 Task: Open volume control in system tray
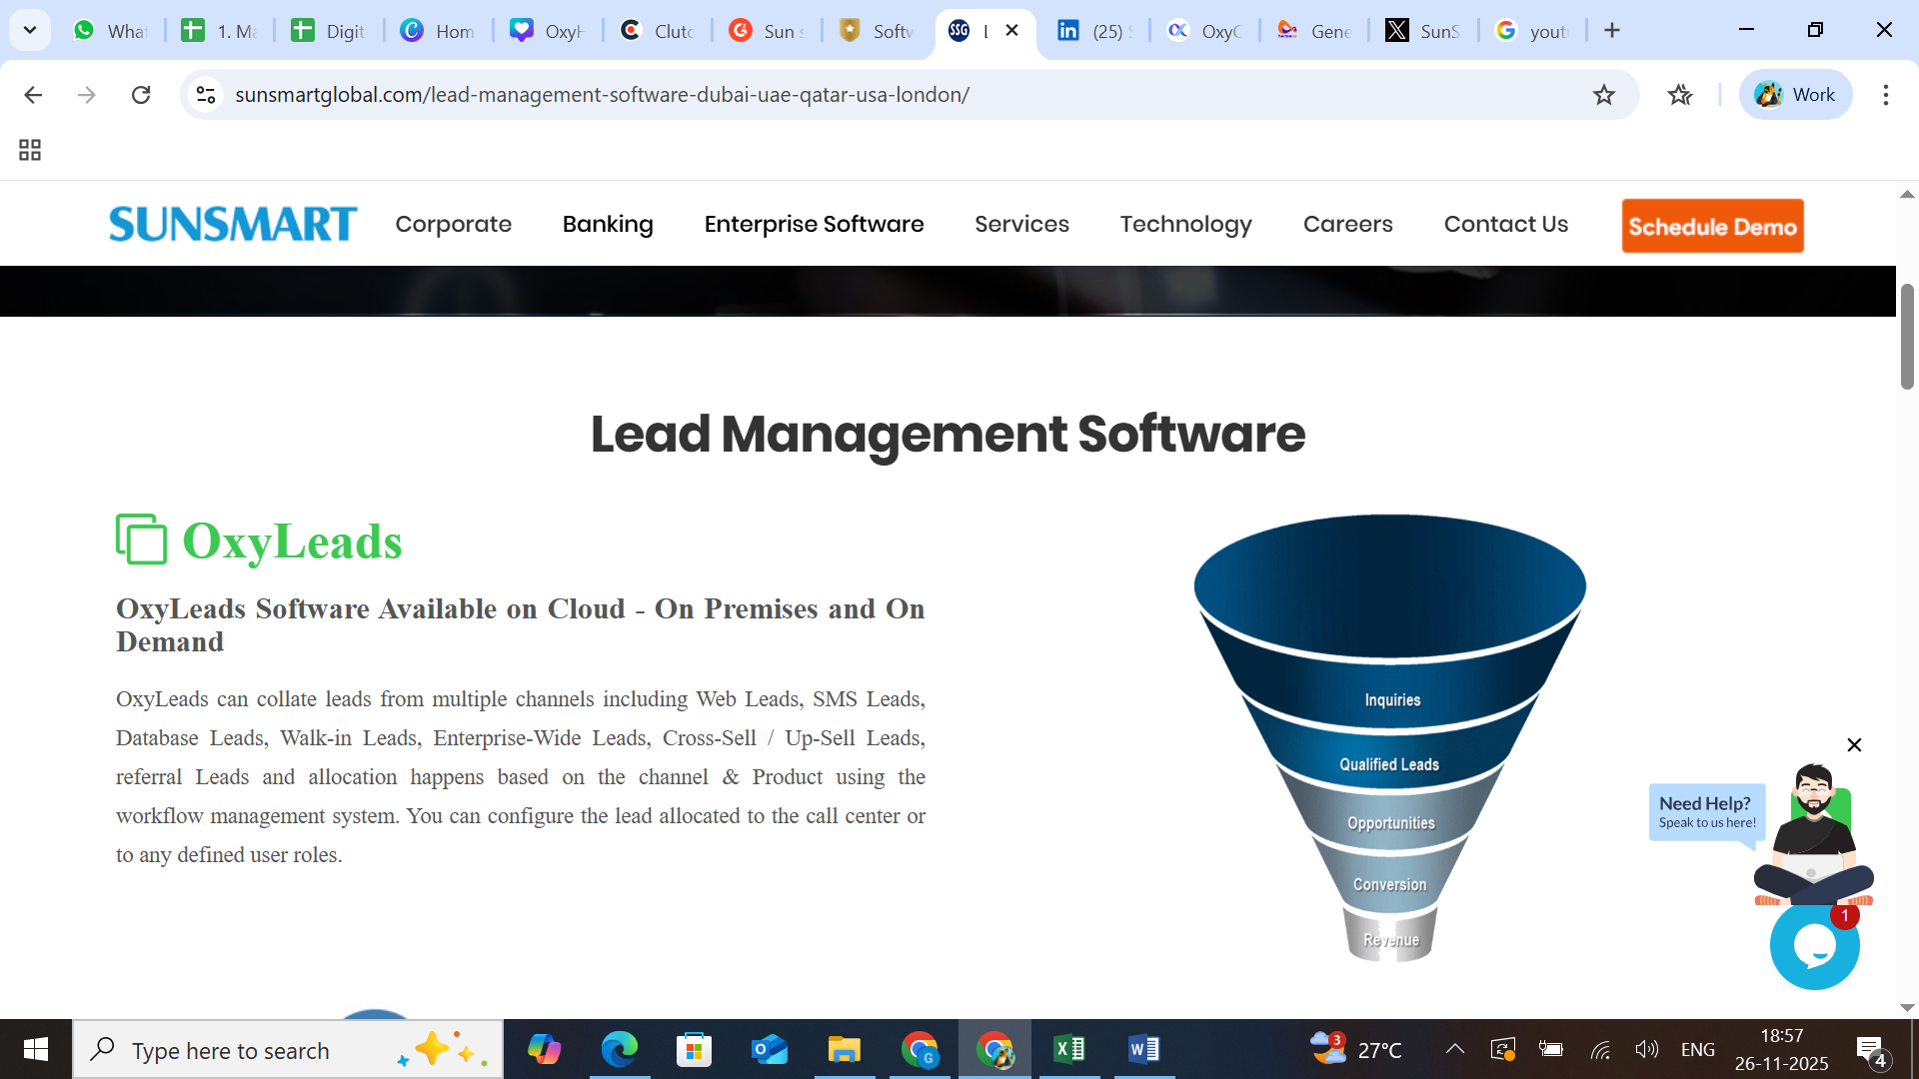tap(1646, 1049)
